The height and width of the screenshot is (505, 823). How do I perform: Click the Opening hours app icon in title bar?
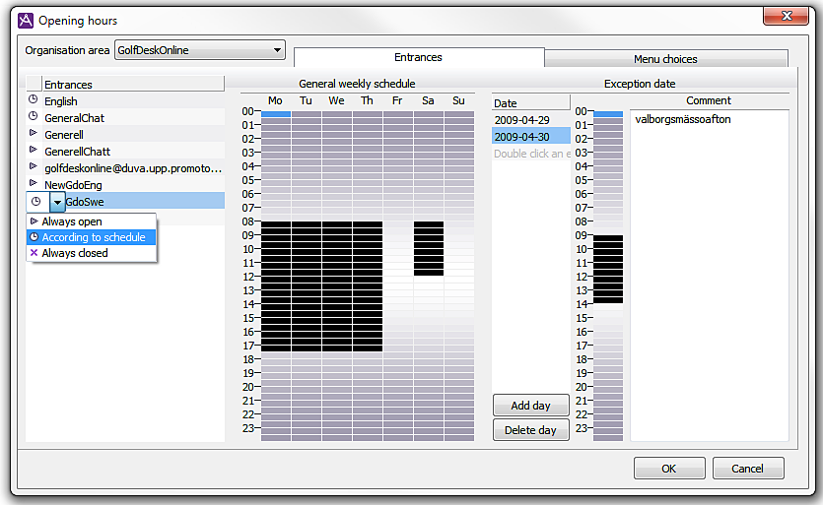[x=26, y=21]
